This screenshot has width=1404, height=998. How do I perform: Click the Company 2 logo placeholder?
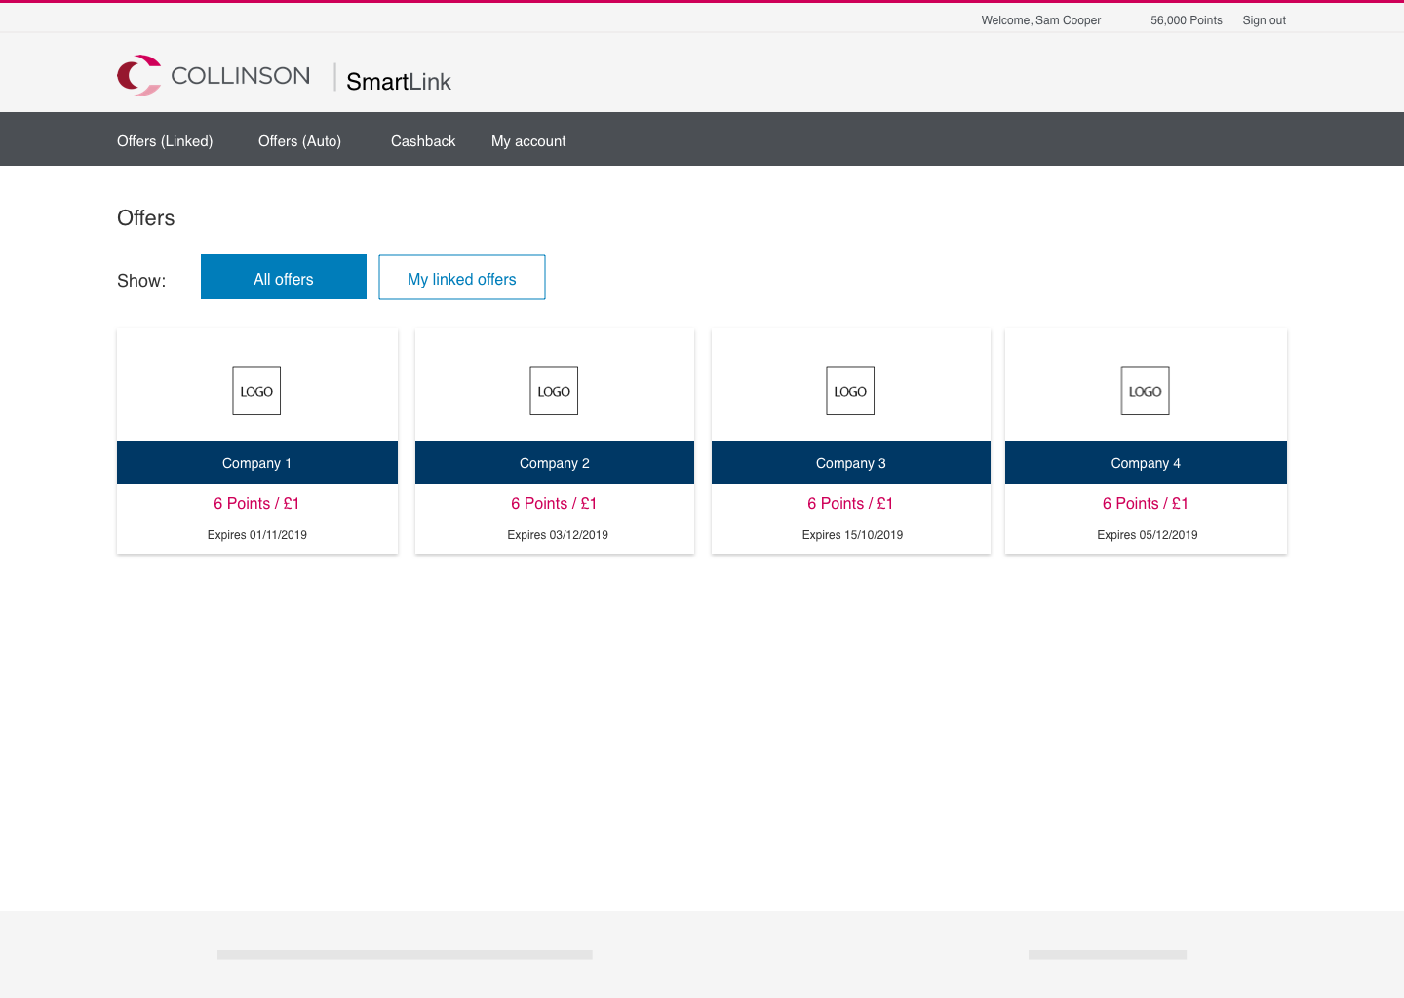coord(554,391)
